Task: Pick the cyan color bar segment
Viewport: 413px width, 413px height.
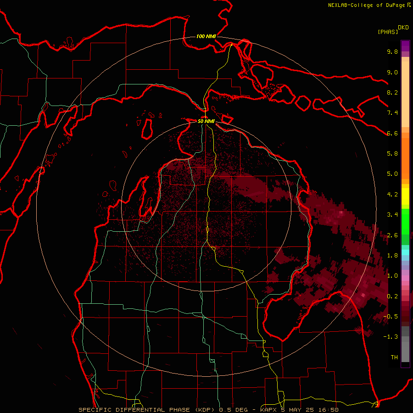Action: click(x=405, y=252)
